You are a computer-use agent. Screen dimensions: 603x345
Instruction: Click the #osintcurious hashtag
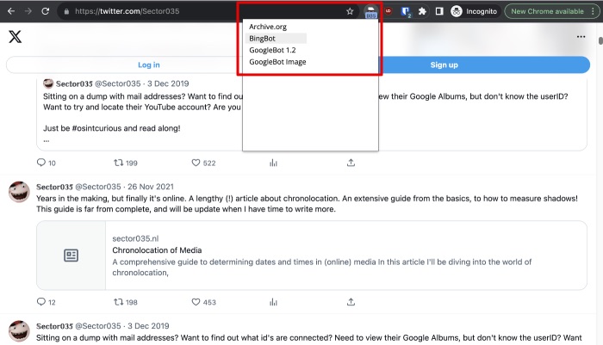[x=96, y=128]
